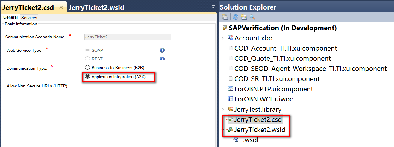Screen dimensions: 394x147
Task: Click the Properties icon in Solution Explorer toolbar
Action: (225, 17)
